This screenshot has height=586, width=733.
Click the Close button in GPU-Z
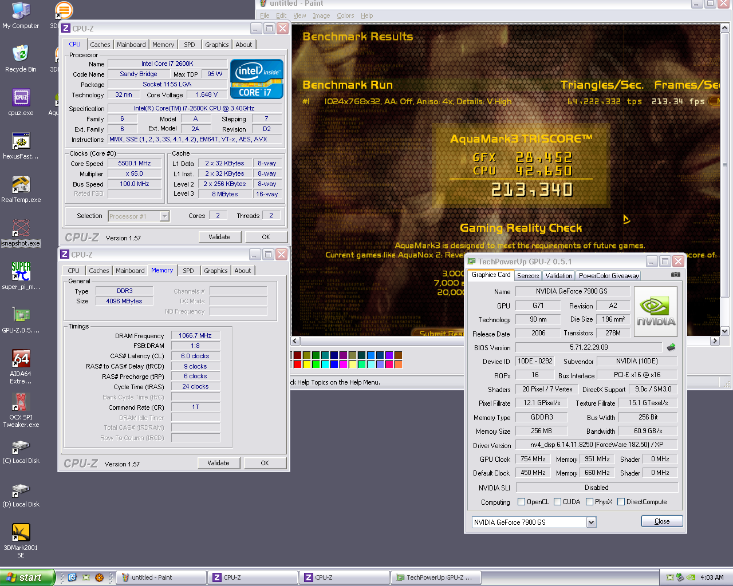[x=662, y=521]
